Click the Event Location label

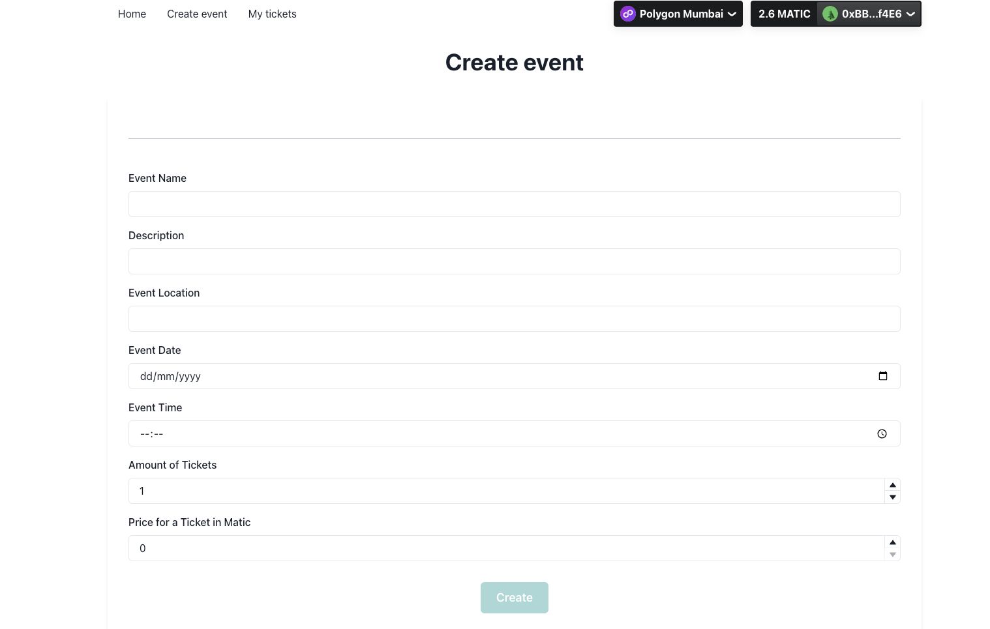164,293
